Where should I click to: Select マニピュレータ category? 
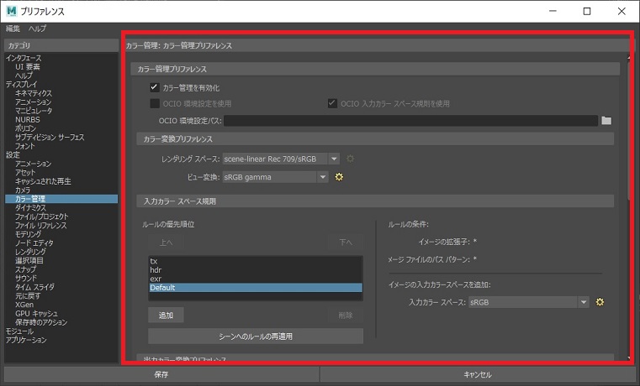click(x=34, y=111)
